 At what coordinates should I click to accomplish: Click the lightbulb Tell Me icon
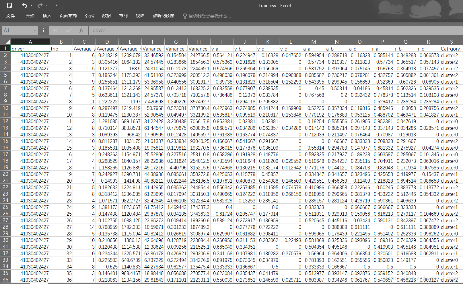pyautogui.click(x=185, y=16)
